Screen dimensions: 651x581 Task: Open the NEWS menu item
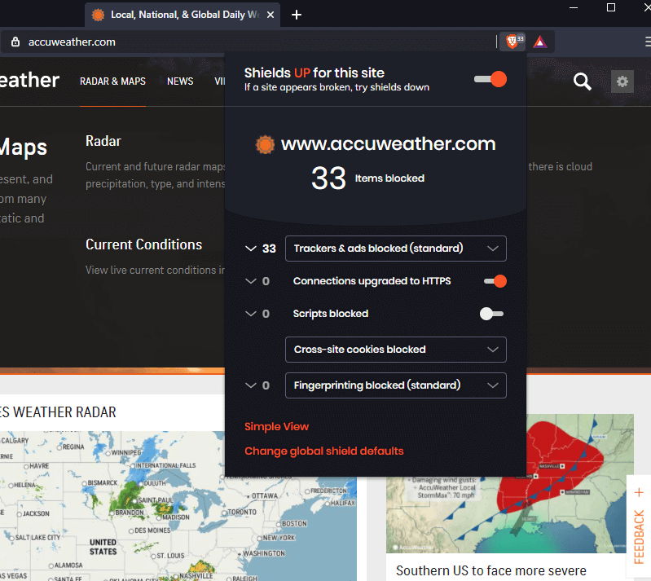point(180,81)
